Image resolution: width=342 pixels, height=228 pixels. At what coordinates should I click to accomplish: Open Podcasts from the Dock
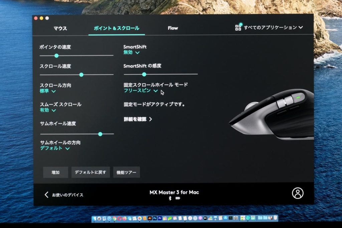[200, 218]
